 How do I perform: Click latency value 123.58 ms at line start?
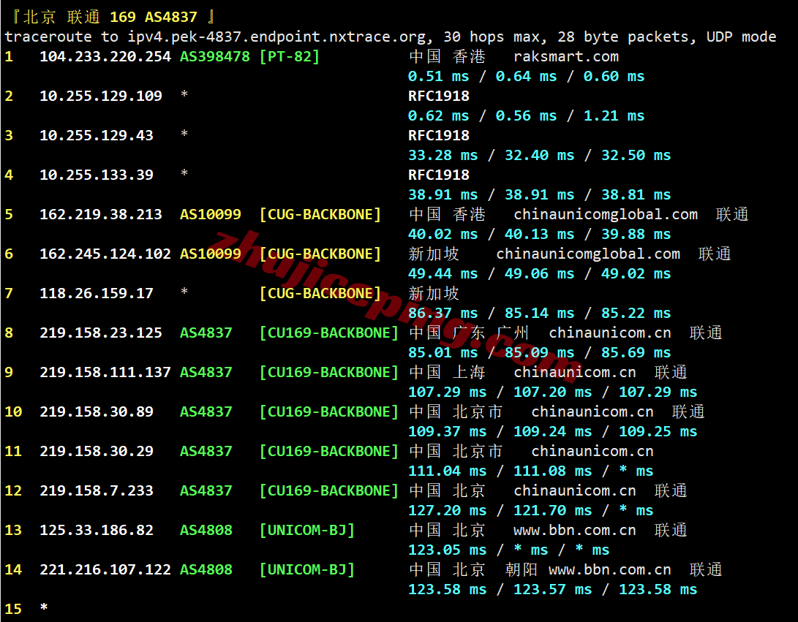[448, 589]
